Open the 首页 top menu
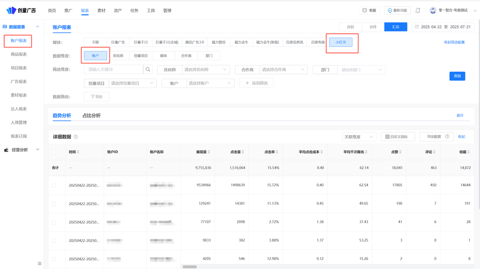Screen dimensions: 480x269 click(x=52, y=11)
